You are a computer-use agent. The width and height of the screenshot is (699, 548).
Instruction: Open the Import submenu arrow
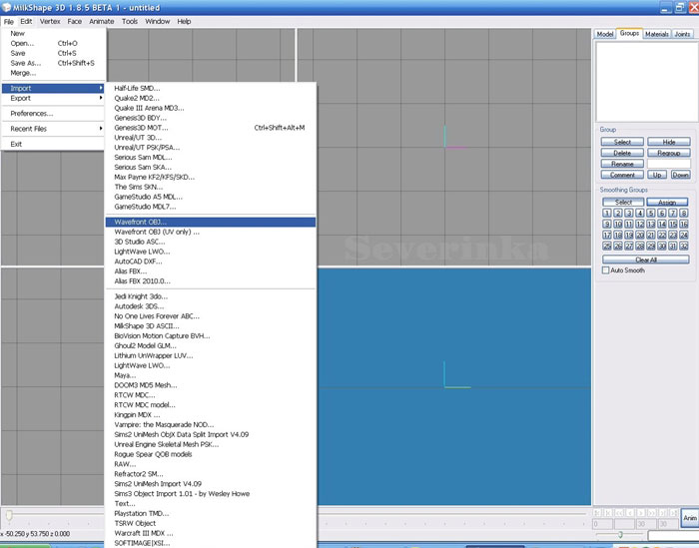(101, 88)
